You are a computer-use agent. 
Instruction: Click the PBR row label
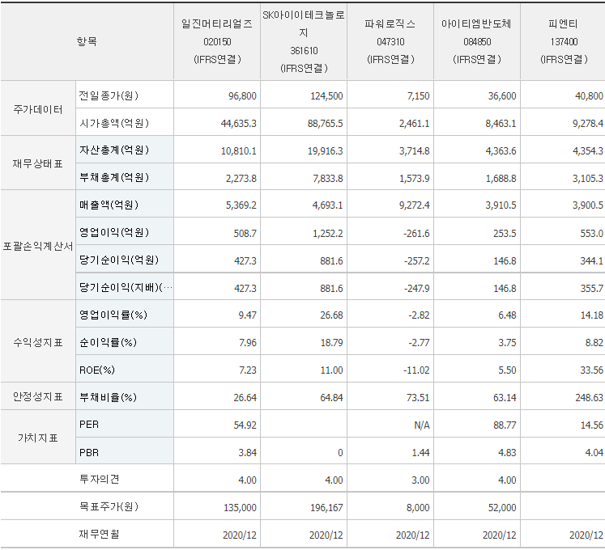point(89,452)
